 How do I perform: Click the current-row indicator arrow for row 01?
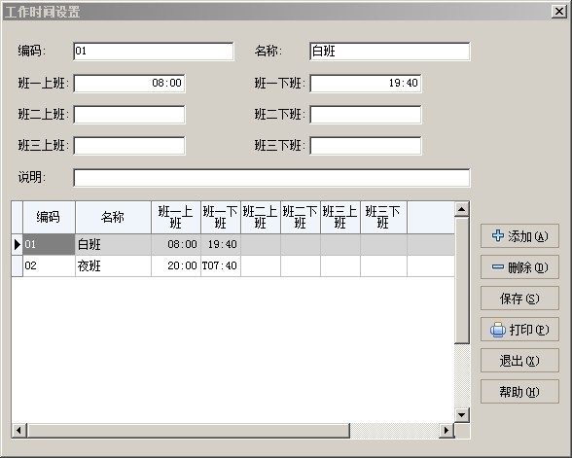click(18, 244)
